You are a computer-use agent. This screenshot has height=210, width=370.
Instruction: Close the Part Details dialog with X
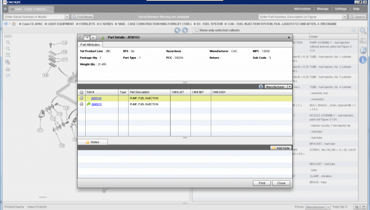[289, 37]
